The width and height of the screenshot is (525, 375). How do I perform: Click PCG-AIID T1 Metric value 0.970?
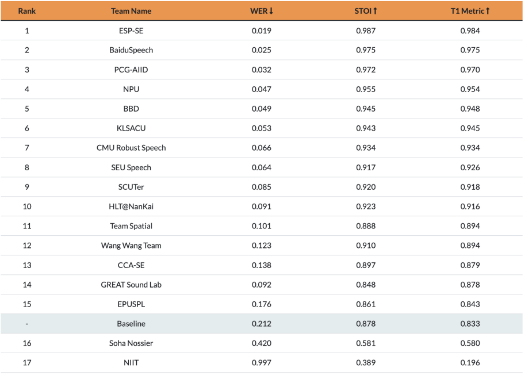pos(470,70)
